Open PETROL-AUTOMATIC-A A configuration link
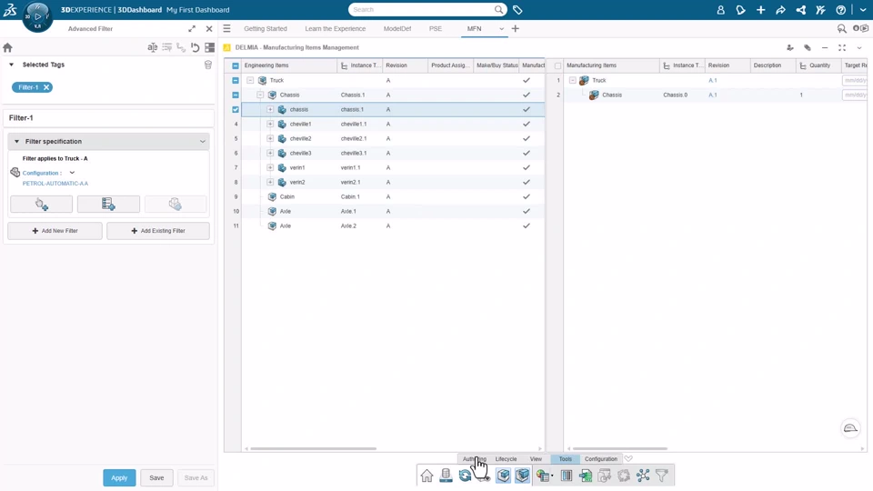The width and height of the screenshot is (873, 491). pos(55,183)
